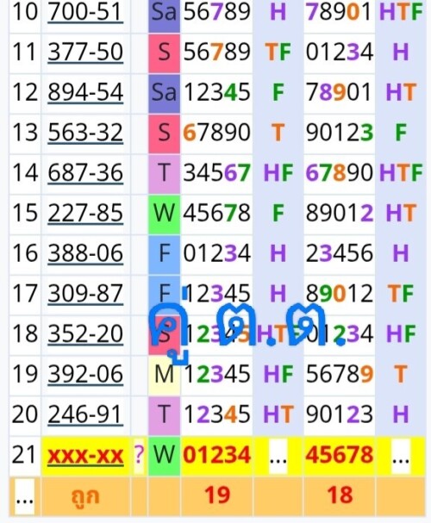Open the 563-32 result link
Image resolution: width=431 pixels, height=523 pixels.
85,133
